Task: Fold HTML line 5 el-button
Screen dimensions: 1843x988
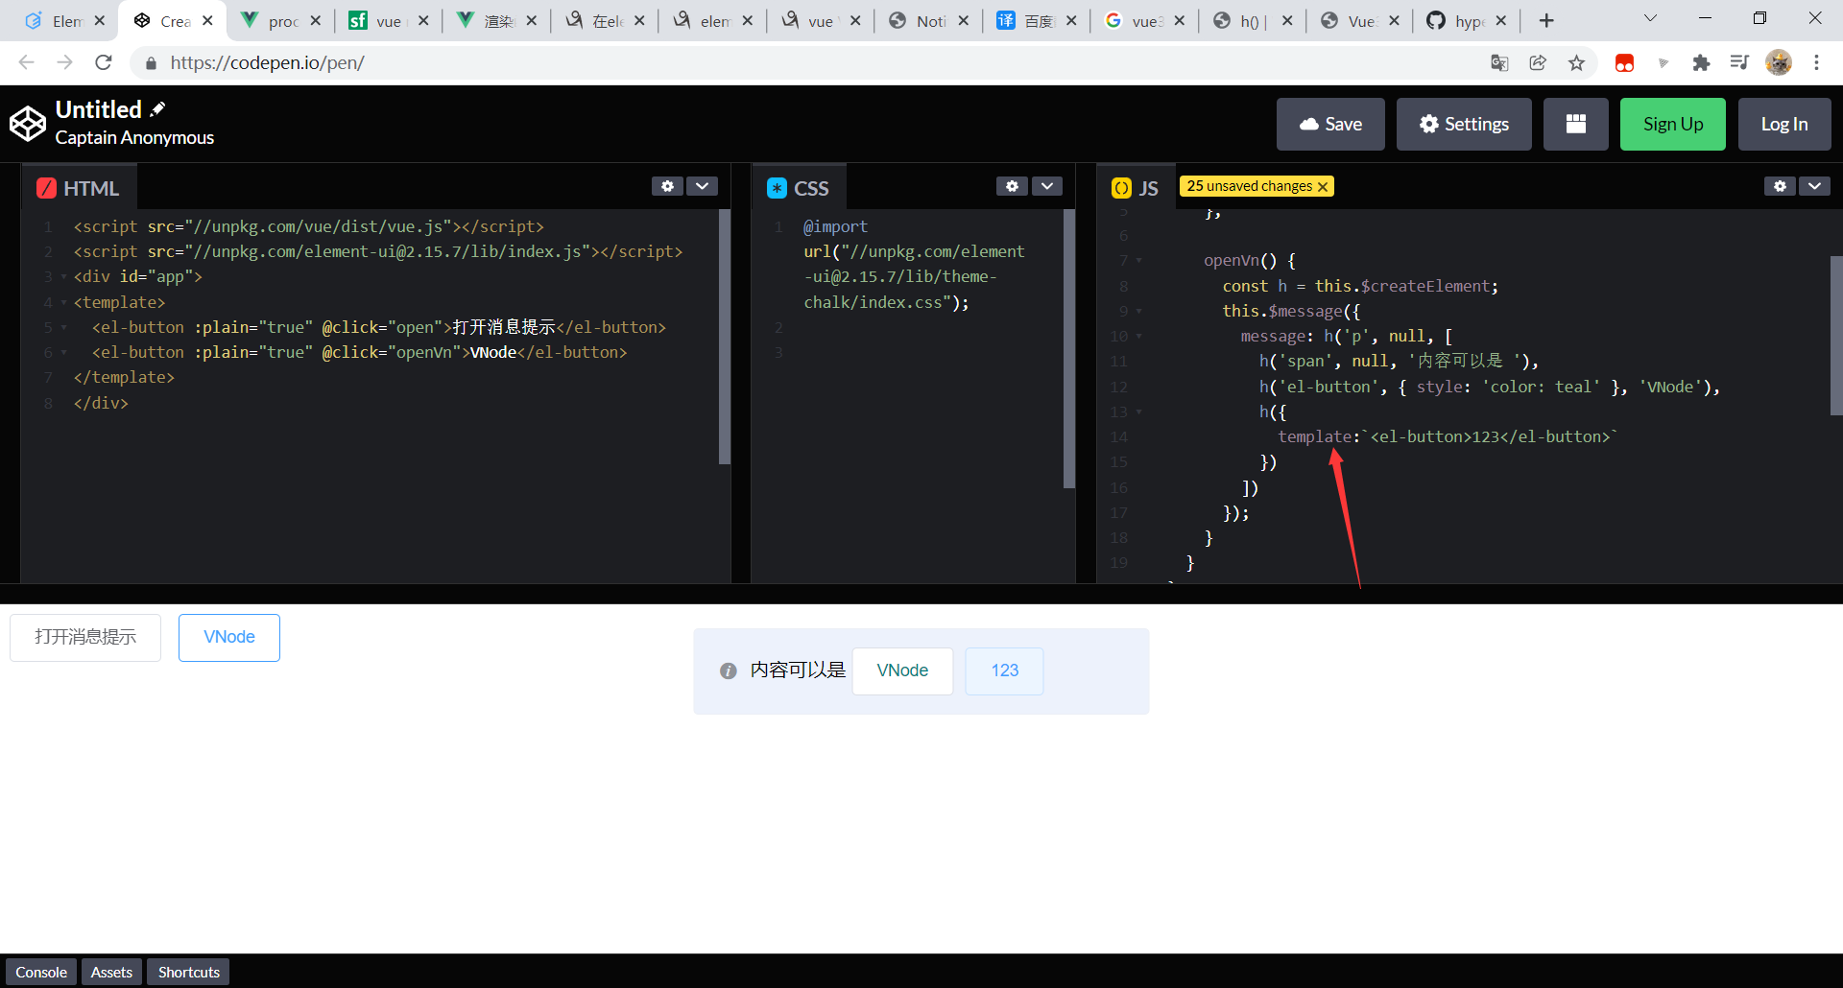Action: pyautogui.click(x=64, y=328)
